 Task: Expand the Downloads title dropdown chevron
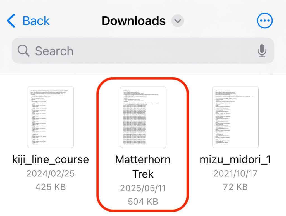click(177, 21)
